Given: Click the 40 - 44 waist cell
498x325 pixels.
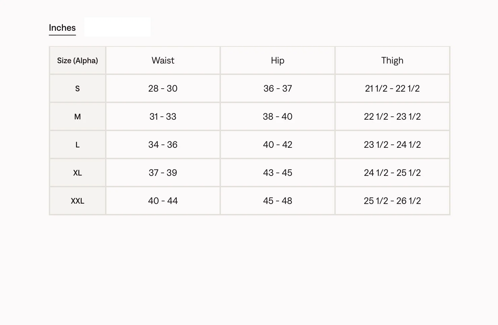Looking at the screenshot, I should (x=163, y=201).
